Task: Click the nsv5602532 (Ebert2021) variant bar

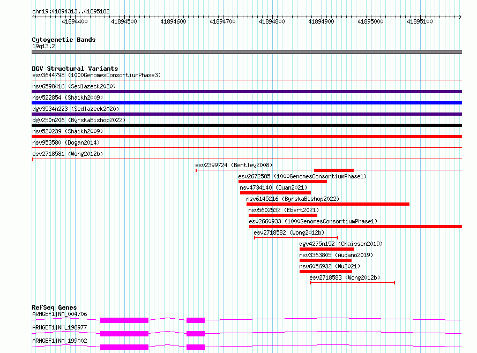Action: click(283, 215)
